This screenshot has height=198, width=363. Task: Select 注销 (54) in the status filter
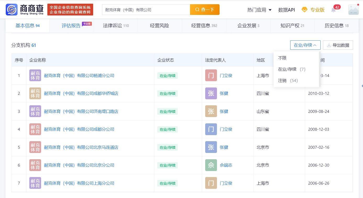point(288,80)
